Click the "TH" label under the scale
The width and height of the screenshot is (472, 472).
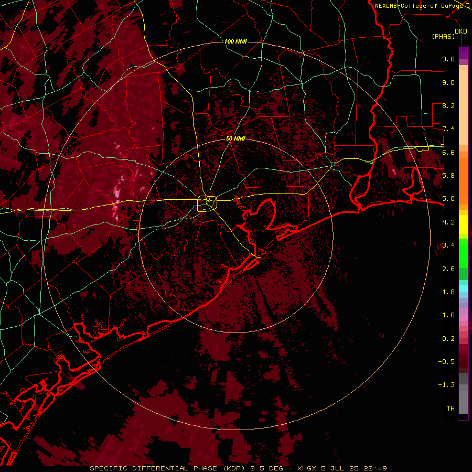coord(450,409)
